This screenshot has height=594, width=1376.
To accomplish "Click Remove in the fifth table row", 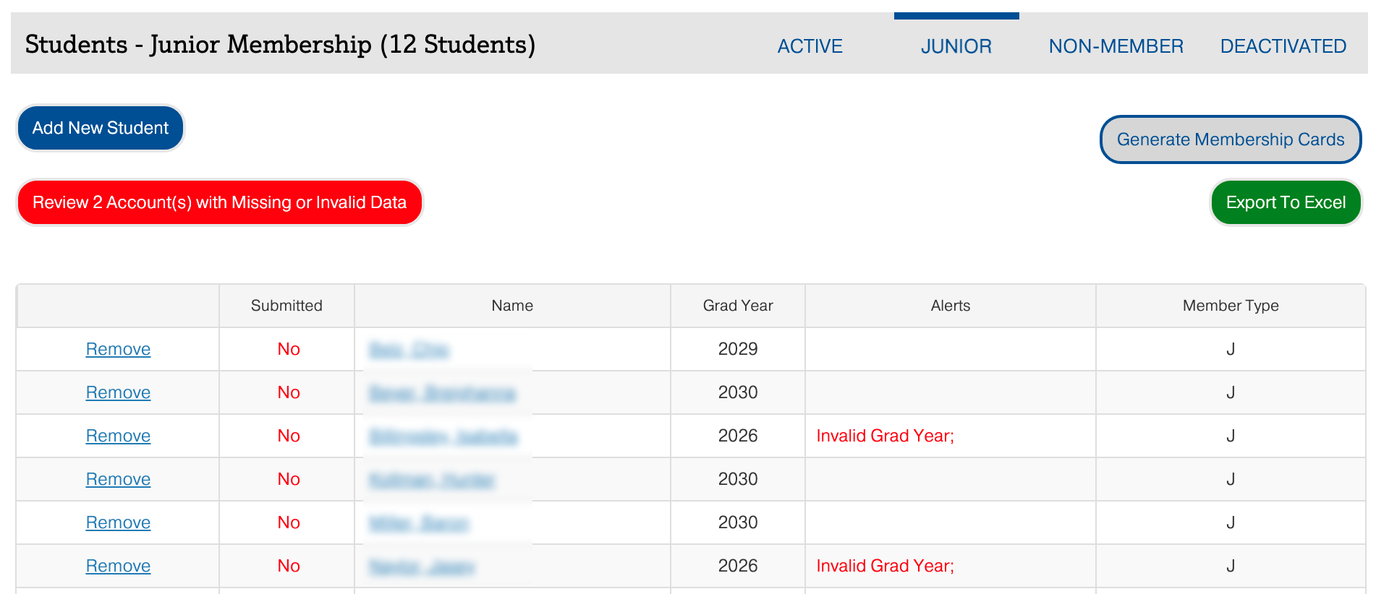I will [118, 522].
